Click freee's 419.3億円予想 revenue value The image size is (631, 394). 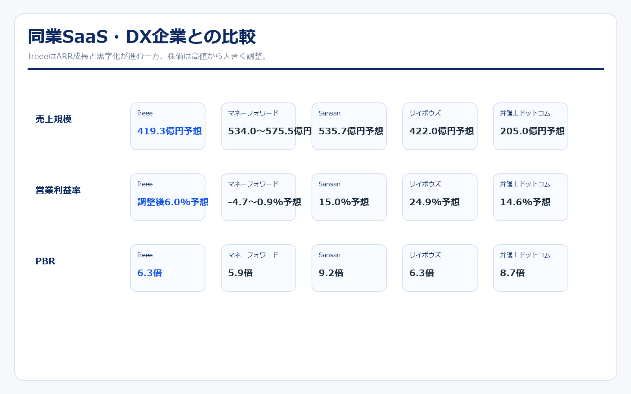170,131
